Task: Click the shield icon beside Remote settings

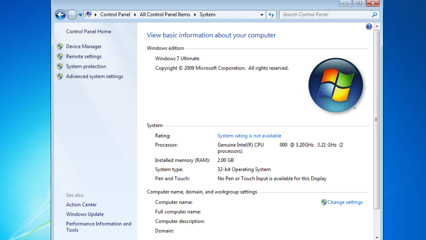Action: (60, 57)
